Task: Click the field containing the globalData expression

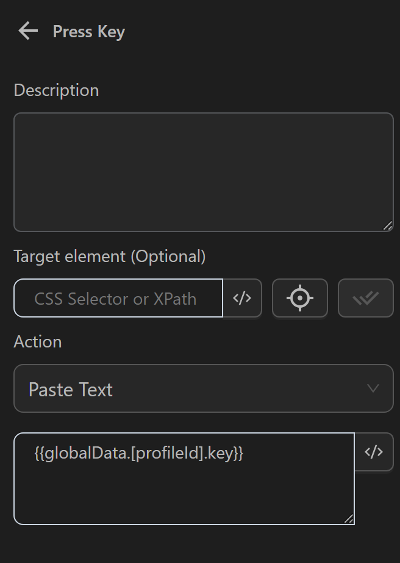Action: pyautogui.click(x=183, y=479)
